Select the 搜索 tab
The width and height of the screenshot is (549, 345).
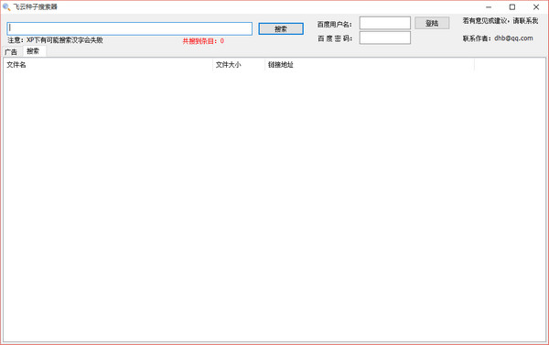(x=33, y=51)
